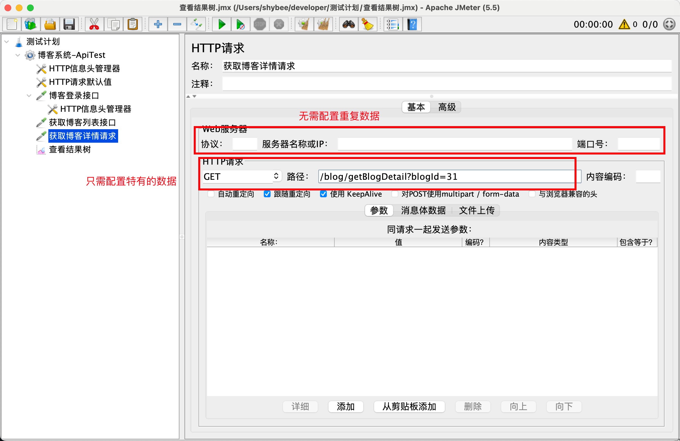
Task: Collapse the 博客登录接口 node
Action: click(x=29, y=96)
